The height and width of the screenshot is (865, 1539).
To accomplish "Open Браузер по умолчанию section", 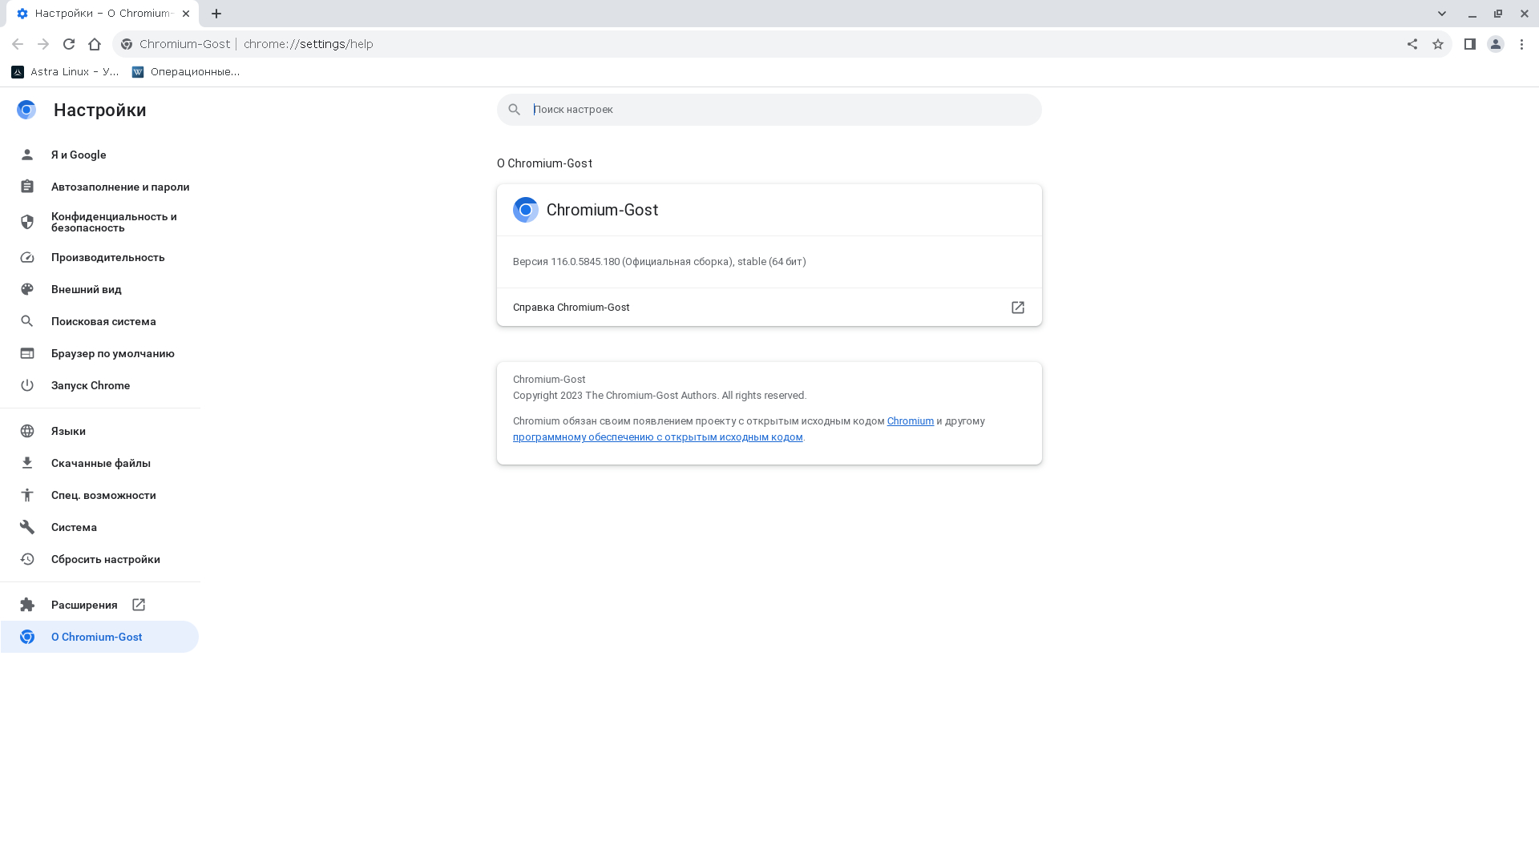I will (x=99, y=353).
